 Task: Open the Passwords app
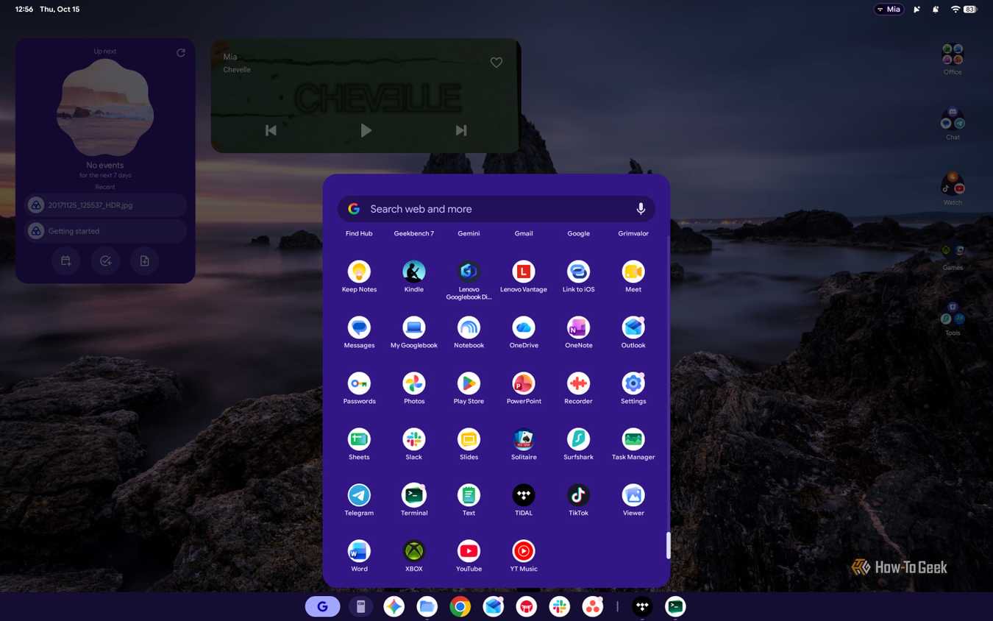(359, 383)
